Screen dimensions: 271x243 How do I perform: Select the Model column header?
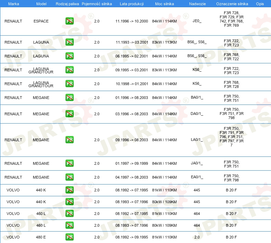coord(41,4)
